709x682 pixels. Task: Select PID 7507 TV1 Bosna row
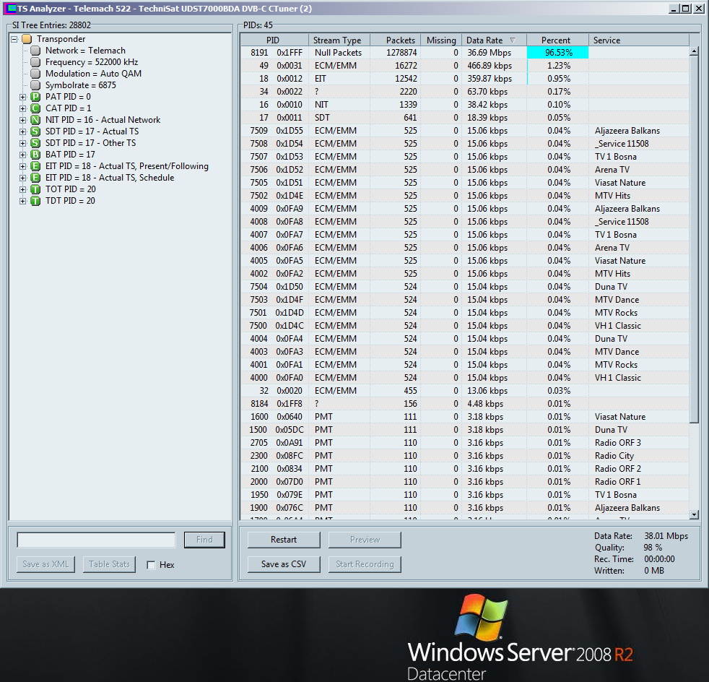(465, 157)
